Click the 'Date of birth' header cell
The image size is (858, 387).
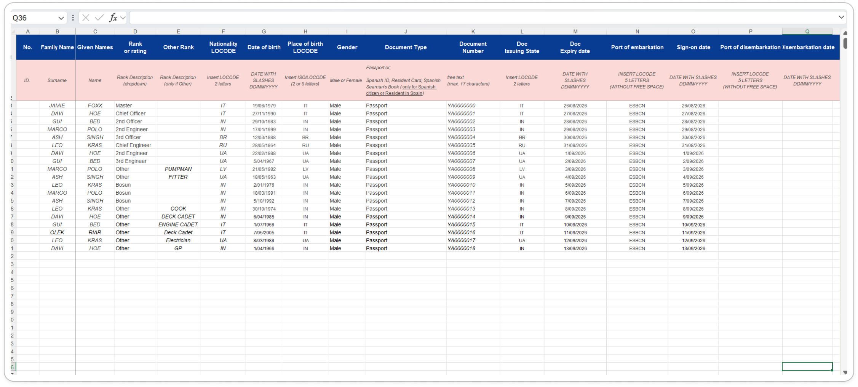[264, 47]
